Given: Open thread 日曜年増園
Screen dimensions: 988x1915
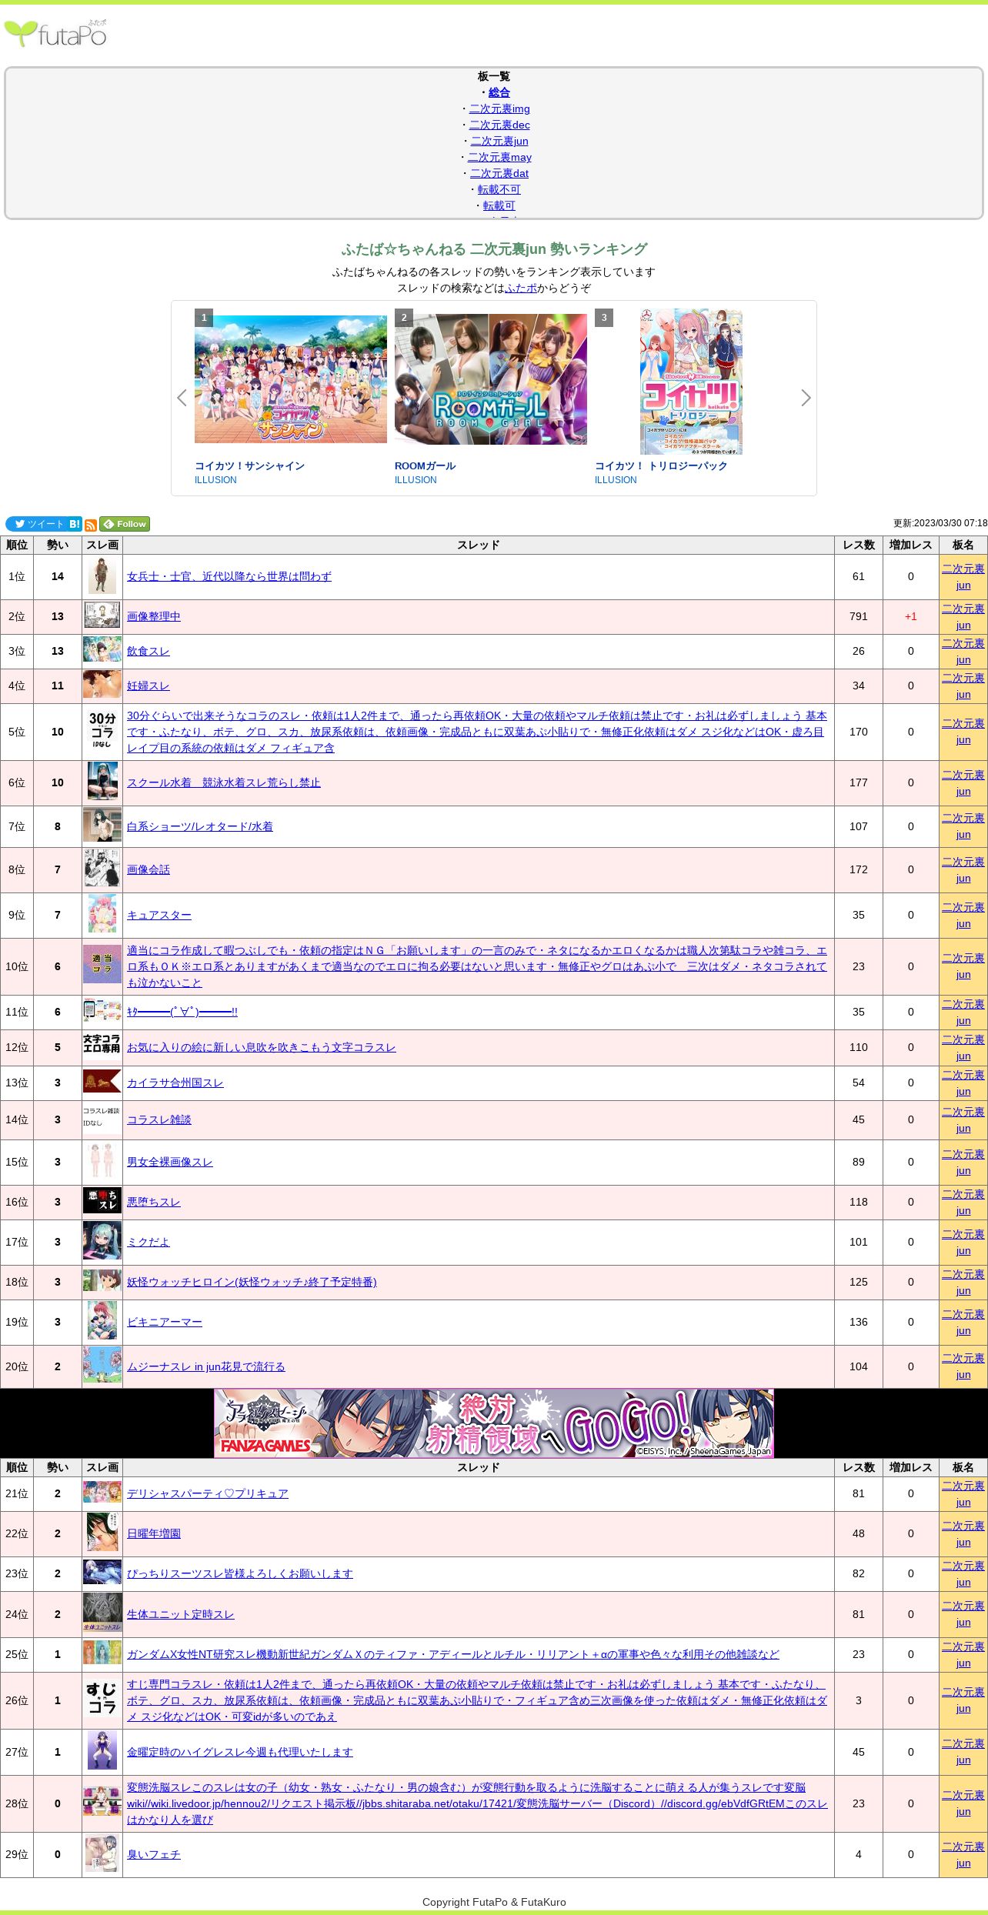Looking at the screenshot, I should pos(154,1533).
